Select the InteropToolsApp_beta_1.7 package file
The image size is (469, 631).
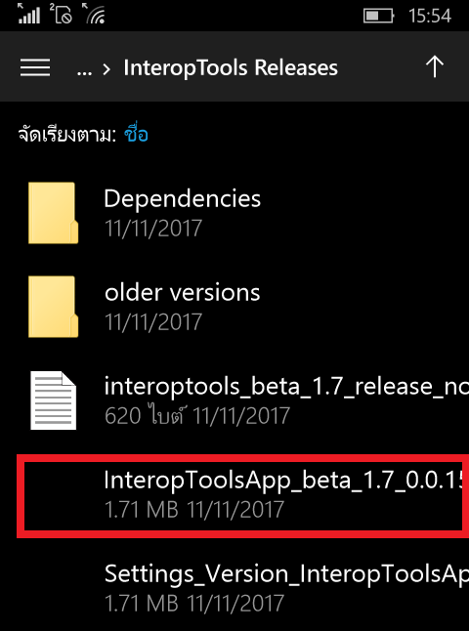tap(242, 494)
